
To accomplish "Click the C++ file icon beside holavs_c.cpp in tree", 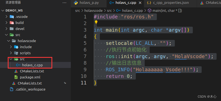I will [18, 65].
